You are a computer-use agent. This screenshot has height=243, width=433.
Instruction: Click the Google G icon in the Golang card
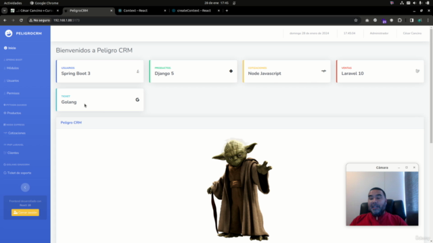(x=137, y=100)
